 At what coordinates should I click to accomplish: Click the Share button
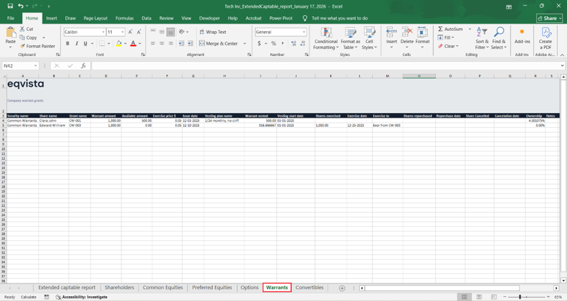pyautogui.click(x=548, y=18)
